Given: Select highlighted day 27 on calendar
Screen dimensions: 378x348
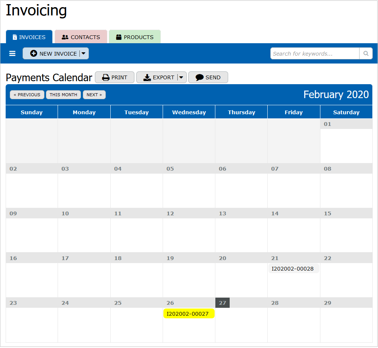Looking at the screenshot, I should coord(223,303).
